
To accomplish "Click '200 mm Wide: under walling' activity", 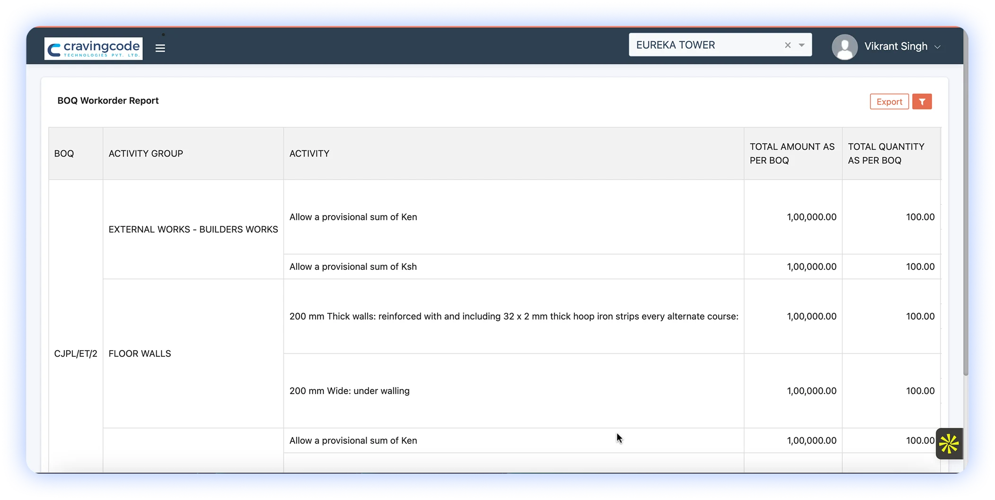I will [349, 391].
